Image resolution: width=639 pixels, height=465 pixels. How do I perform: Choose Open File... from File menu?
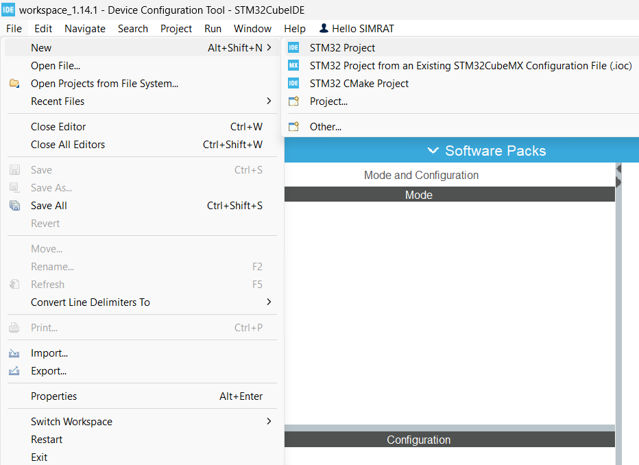142,66
